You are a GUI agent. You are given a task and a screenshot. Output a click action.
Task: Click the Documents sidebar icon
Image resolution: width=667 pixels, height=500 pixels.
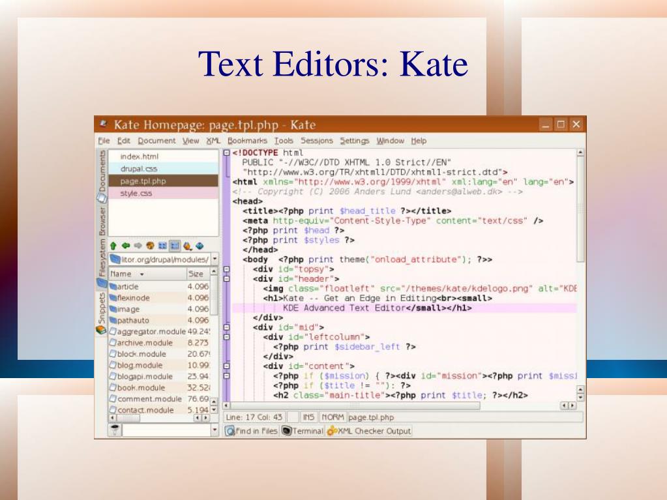coord(102,198)
